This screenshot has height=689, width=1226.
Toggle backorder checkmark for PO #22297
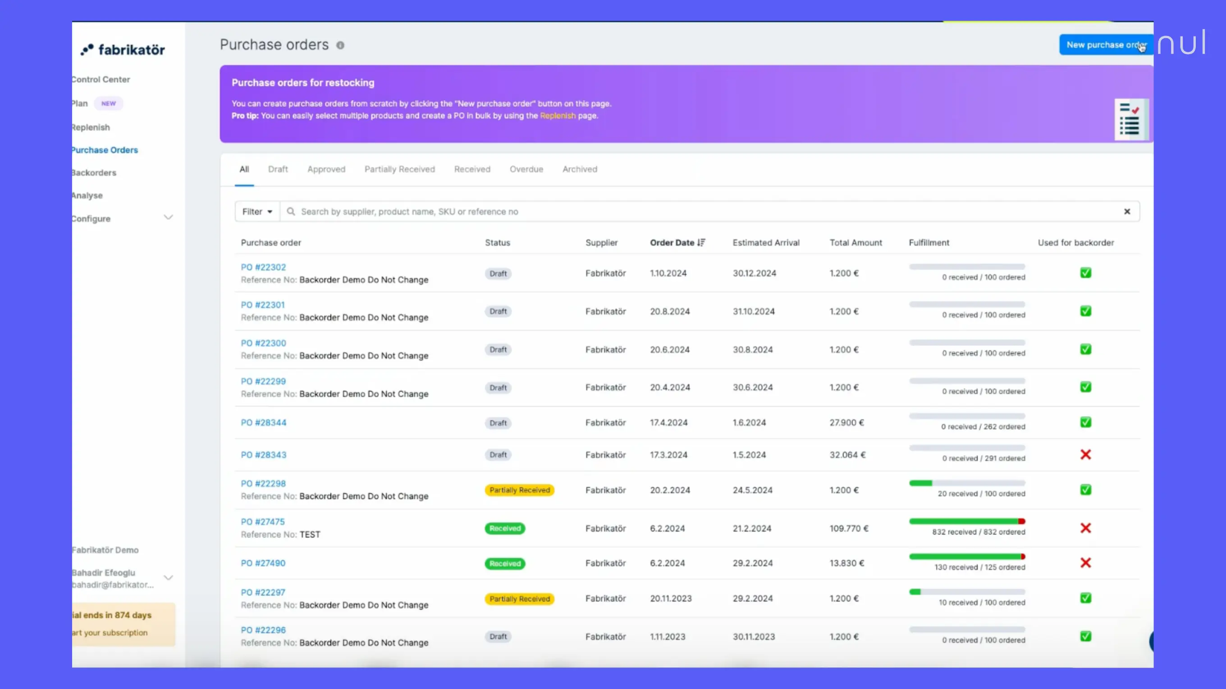click(x=1086, y=598)
